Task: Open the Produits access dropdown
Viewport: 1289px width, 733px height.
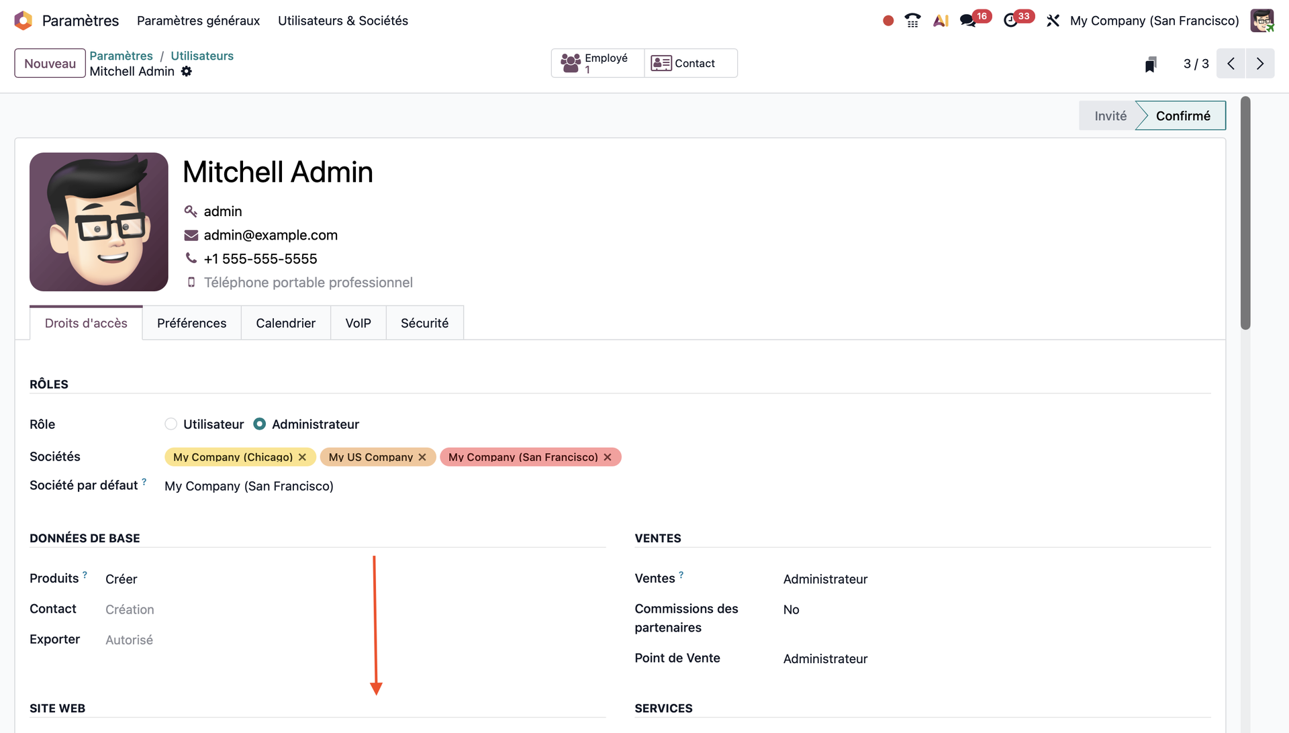Action: [122, 579]
